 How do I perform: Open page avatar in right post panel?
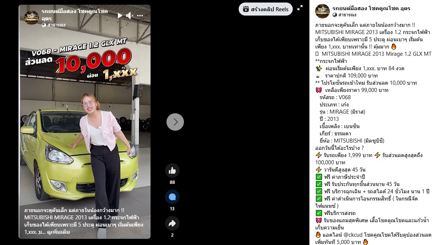click(322, 11)
